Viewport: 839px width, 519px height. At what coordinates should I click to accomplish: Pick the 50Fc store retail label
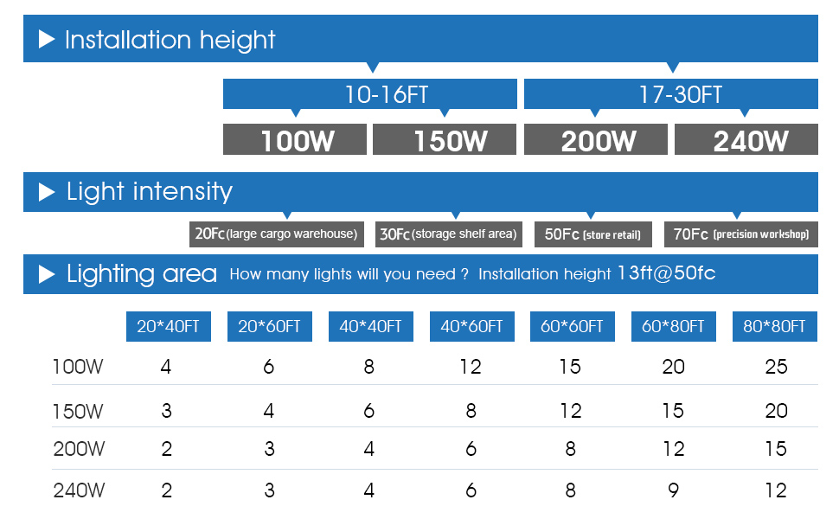[x=592, y=234]
